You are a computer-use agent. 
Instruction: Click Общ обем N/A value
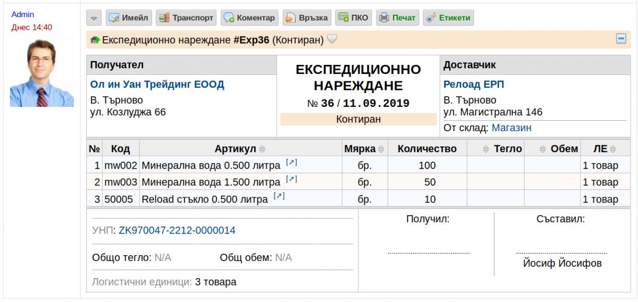(x=283, y=257)
